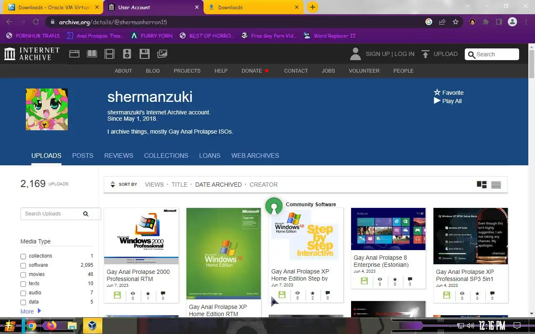The width and height of the screenshot is (535, 334).
Task: Click the Play All triangle icon
Action: 437,101
